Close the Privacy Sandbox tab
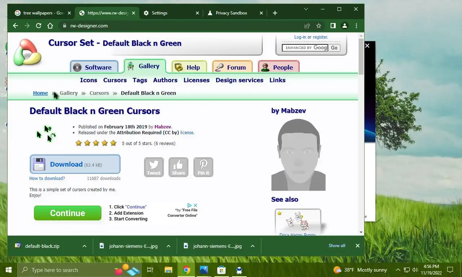The height and width of the screenshot is (277, 462). (261, 13)
